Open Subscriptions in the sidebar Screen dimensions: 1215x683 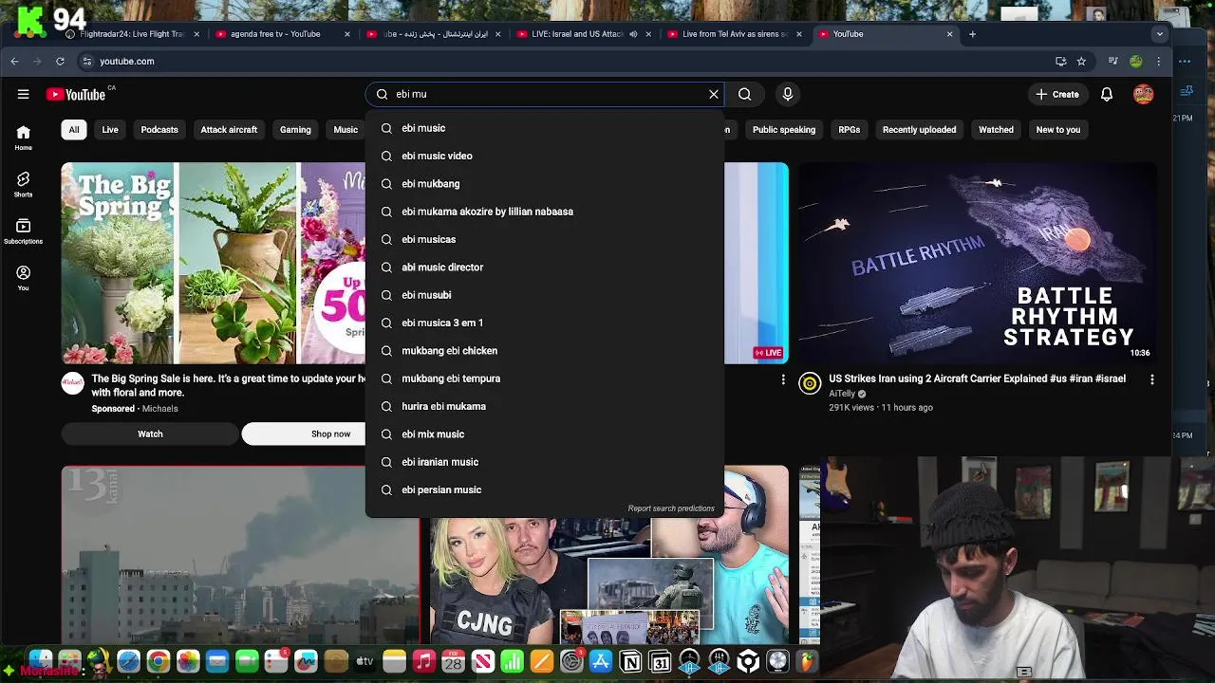23,231
